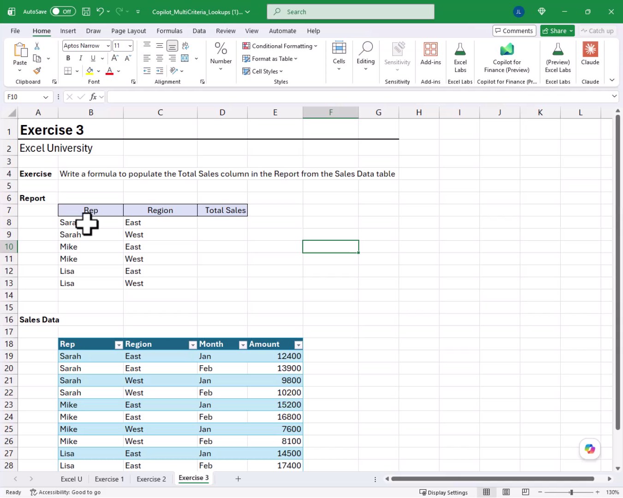This screenshot has height=498, width=623.
Task: Click the Insert Function fx icon
Action: (93, 97)
